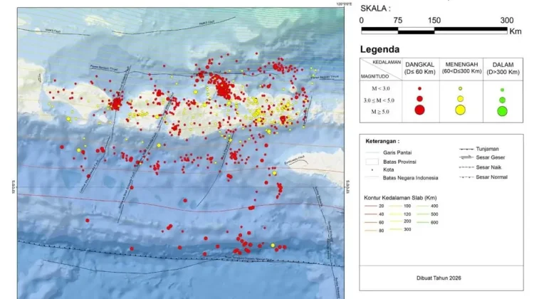The image size is (534, 299).
Task: Click the 'Dibuat Tahun 2026' footer text
Action: pyautogui.click(x=439, y=278)
